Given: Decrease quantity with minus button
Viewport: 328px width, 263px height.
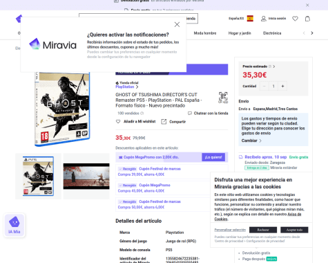Looking at the screenshot, I should coord(264,86).
